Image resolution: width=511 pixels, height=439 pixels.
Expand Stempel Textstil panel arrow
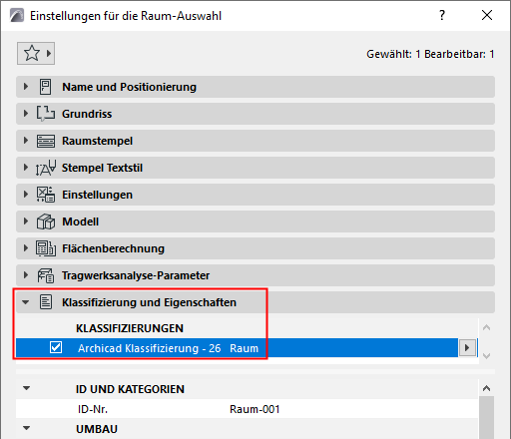(x=26, y=168)
